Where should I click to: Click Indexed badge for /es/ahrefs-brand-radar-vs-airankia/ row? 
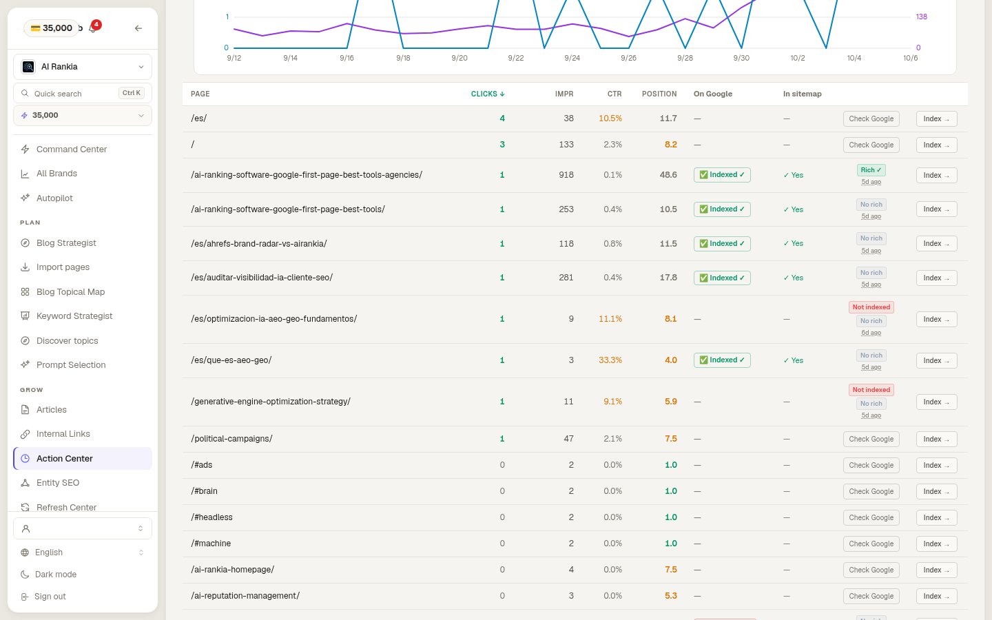click(722, 244)
